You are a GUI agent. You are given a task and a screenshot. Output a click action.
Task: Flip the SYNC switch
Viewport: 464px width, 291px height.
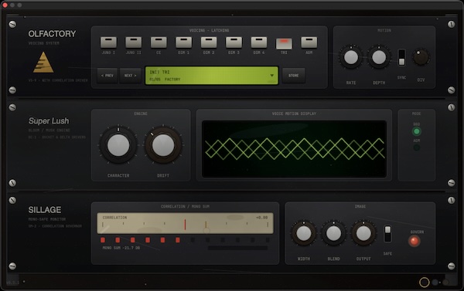click(401, 57)
